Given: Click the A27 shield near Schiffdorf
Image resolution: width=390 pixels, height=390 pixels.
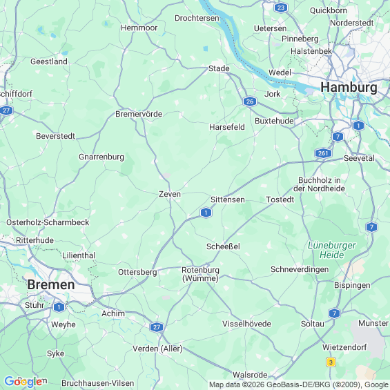Looking at the screenshot, I should [6, 110].
